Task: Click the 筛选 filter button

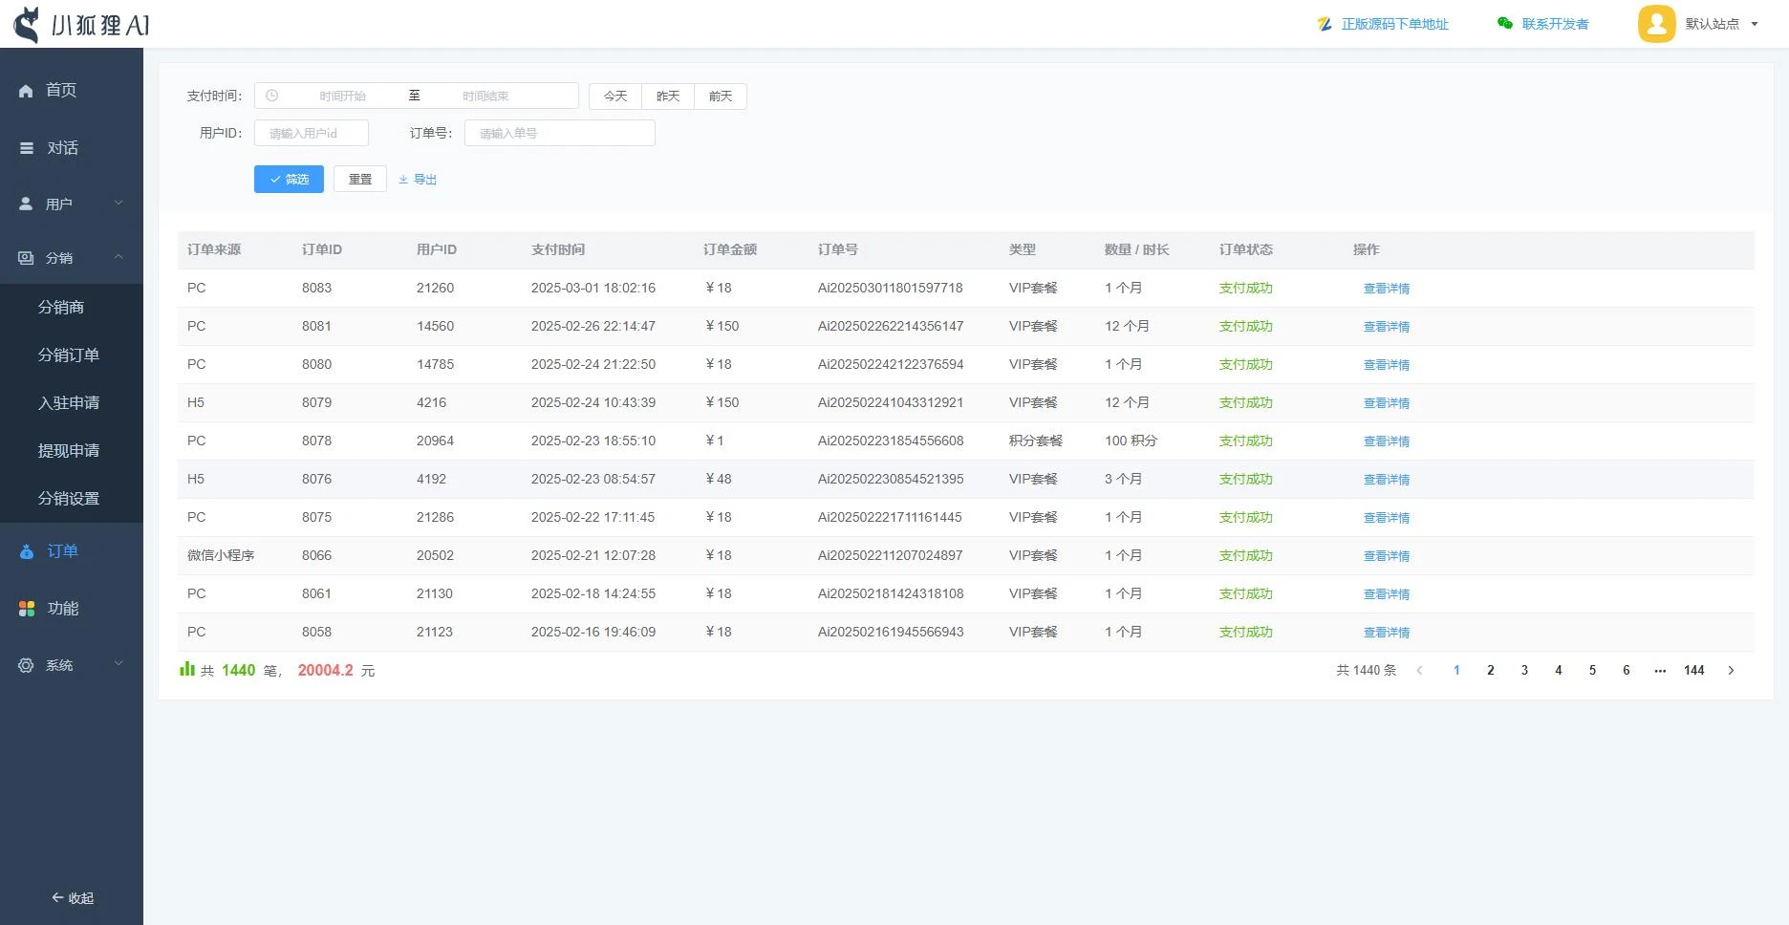Action: tap(289, 179)
